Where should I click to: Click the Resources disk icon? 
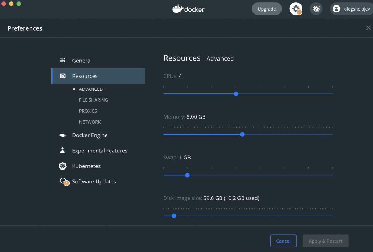[63, 76]
